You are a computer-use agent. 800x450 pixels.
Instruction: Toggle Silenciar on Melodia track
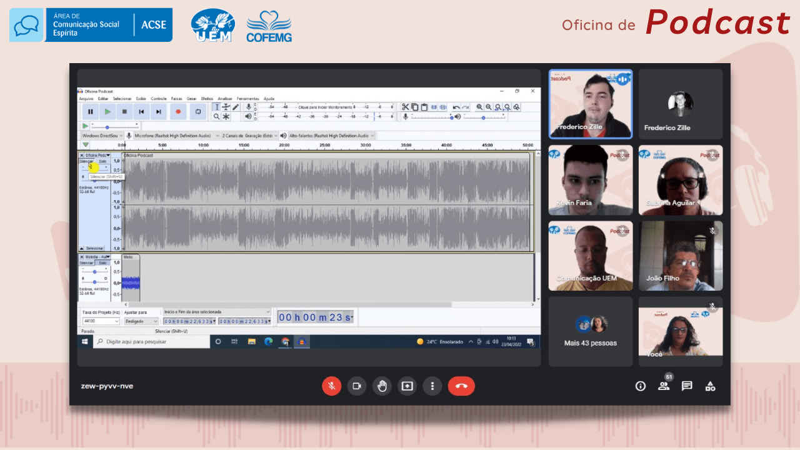click(x=87, y=263)
